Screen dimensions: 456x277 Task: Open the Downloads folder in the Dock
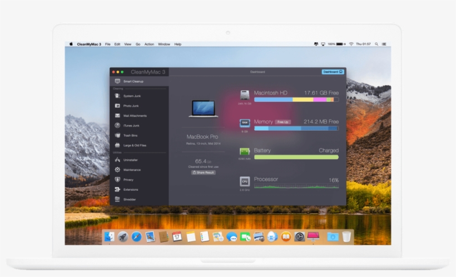[x=333, y=237]
